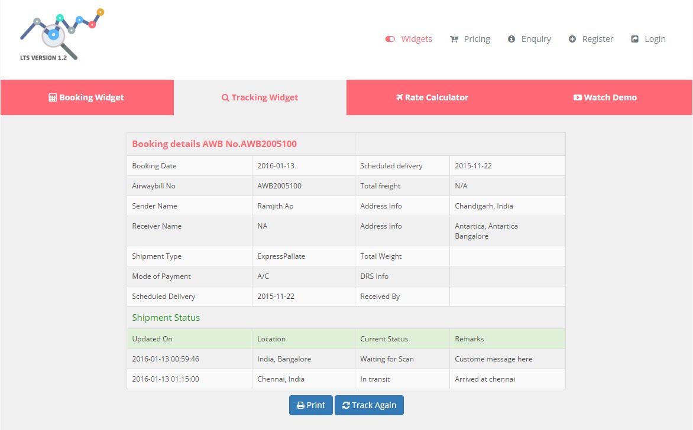Toggle the Widgets switch in the navbar
The width and height of the screenshot is (693, 430).
390,39
